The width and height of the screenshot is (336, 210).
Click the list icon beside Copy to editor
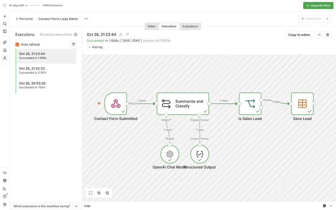(319, 35)
